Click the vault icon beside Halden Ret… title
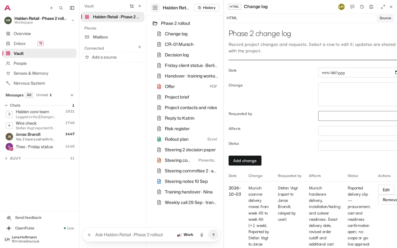This screenshot has width=397, height=248. (155, 8)
